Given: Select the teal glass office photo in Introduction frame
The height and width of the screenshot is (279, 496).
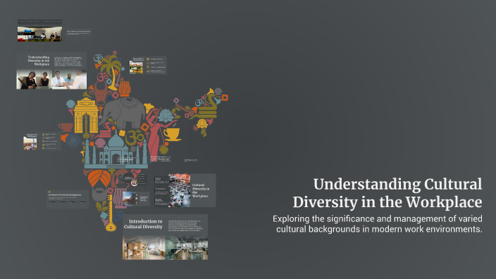Looking at the screenshot, I should pos(186,248).
